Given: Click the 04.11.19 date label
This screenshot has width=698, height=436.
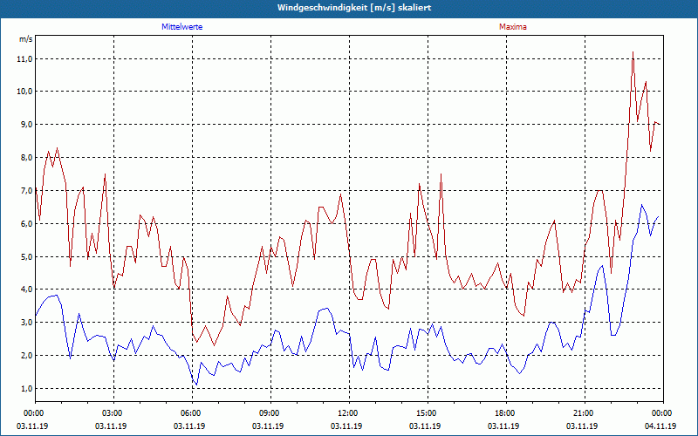Looking at the screenshot, I should [x=660, y=426].
